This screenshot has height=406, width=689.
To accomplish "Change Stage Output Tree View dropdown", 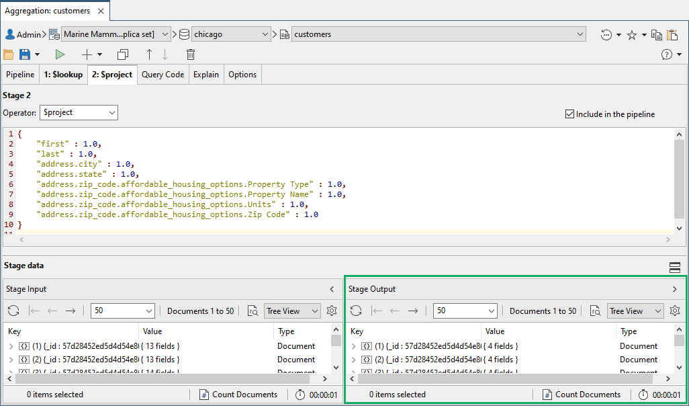I will pos(635,311).
